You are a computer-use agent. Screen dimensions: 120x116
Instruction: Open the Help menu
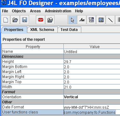click(79, 11)
